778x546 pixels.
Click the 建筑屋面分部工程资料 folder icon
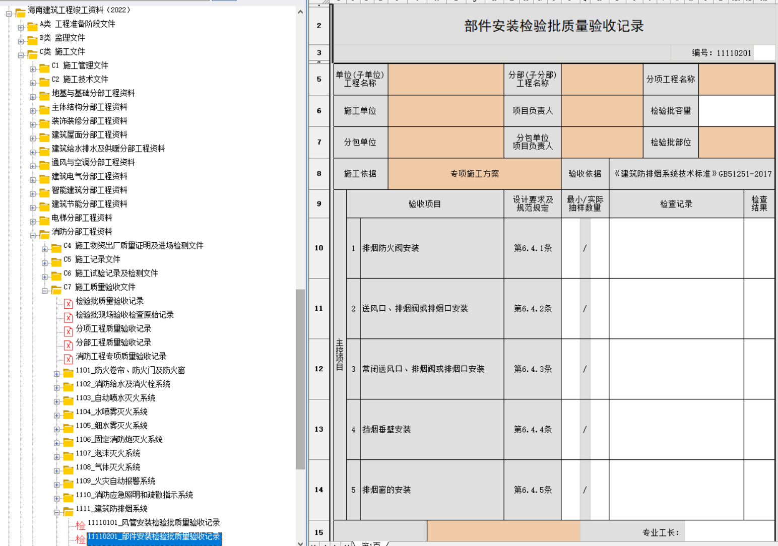[x=44, y=137]
